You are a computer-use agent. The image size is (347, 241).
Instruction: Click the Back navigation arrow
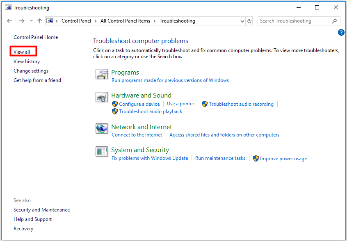pyautogui.click(x=9, y=21)
